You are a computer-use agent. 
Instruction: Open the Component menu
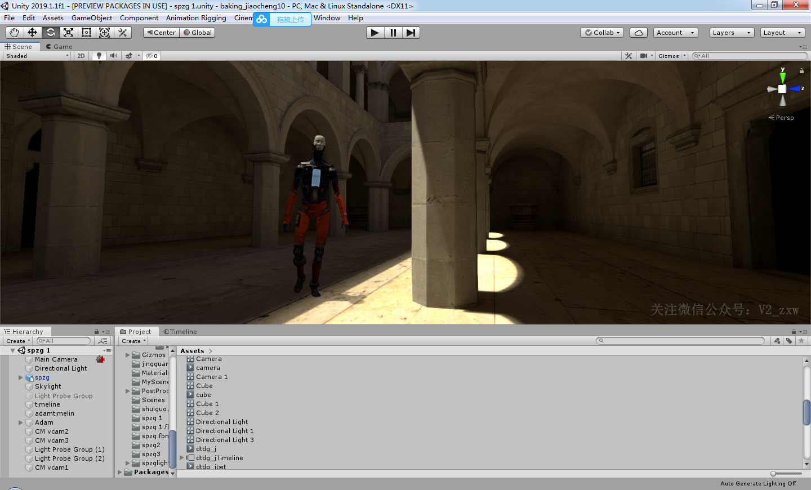coord(139,18)
